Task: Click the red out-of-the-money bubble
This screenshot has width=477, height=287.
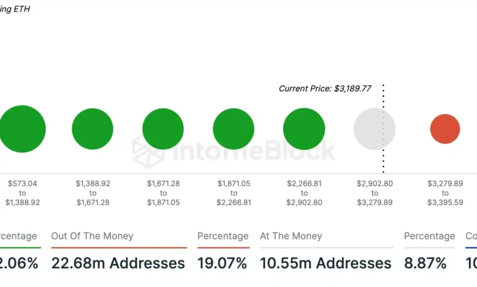Action: point(445,129)
